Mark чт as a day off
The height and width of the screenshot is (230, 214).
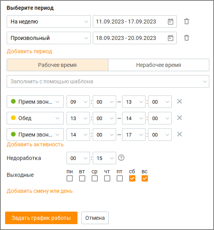107,178
